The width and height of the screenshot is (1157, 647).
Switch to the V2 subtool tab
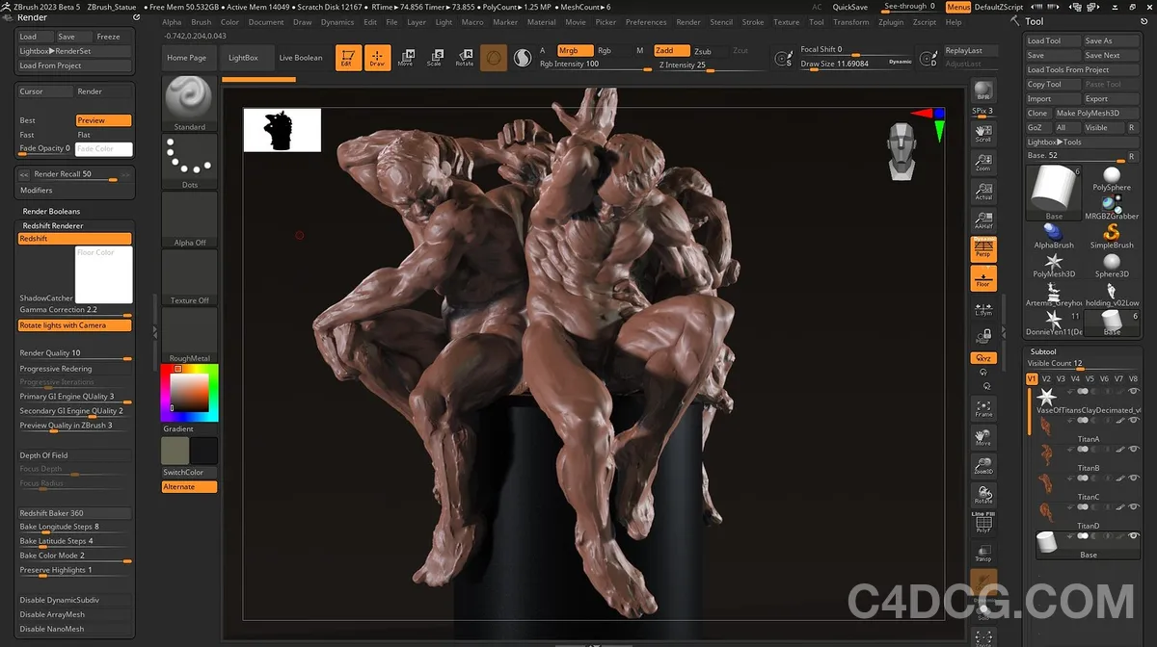click(x=1046, y=379)
